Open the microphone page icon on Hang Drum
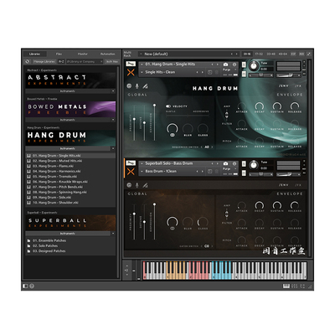The image size is (335, 335). (137, 86)
